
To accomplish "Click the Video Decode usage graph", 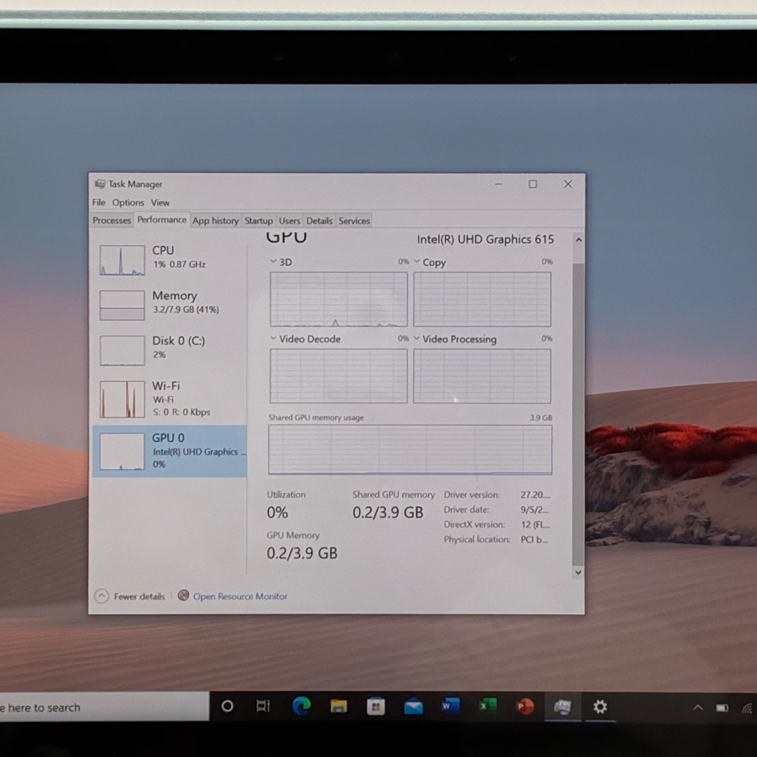I will (338, 376).
